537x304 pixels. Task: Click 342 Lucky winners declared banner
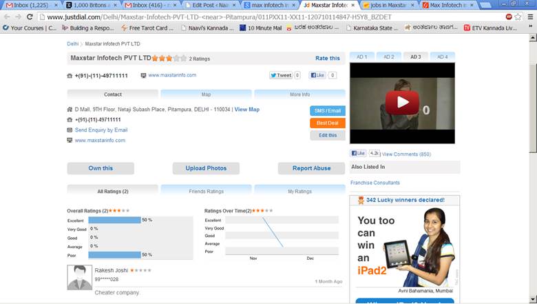[405, 200]
